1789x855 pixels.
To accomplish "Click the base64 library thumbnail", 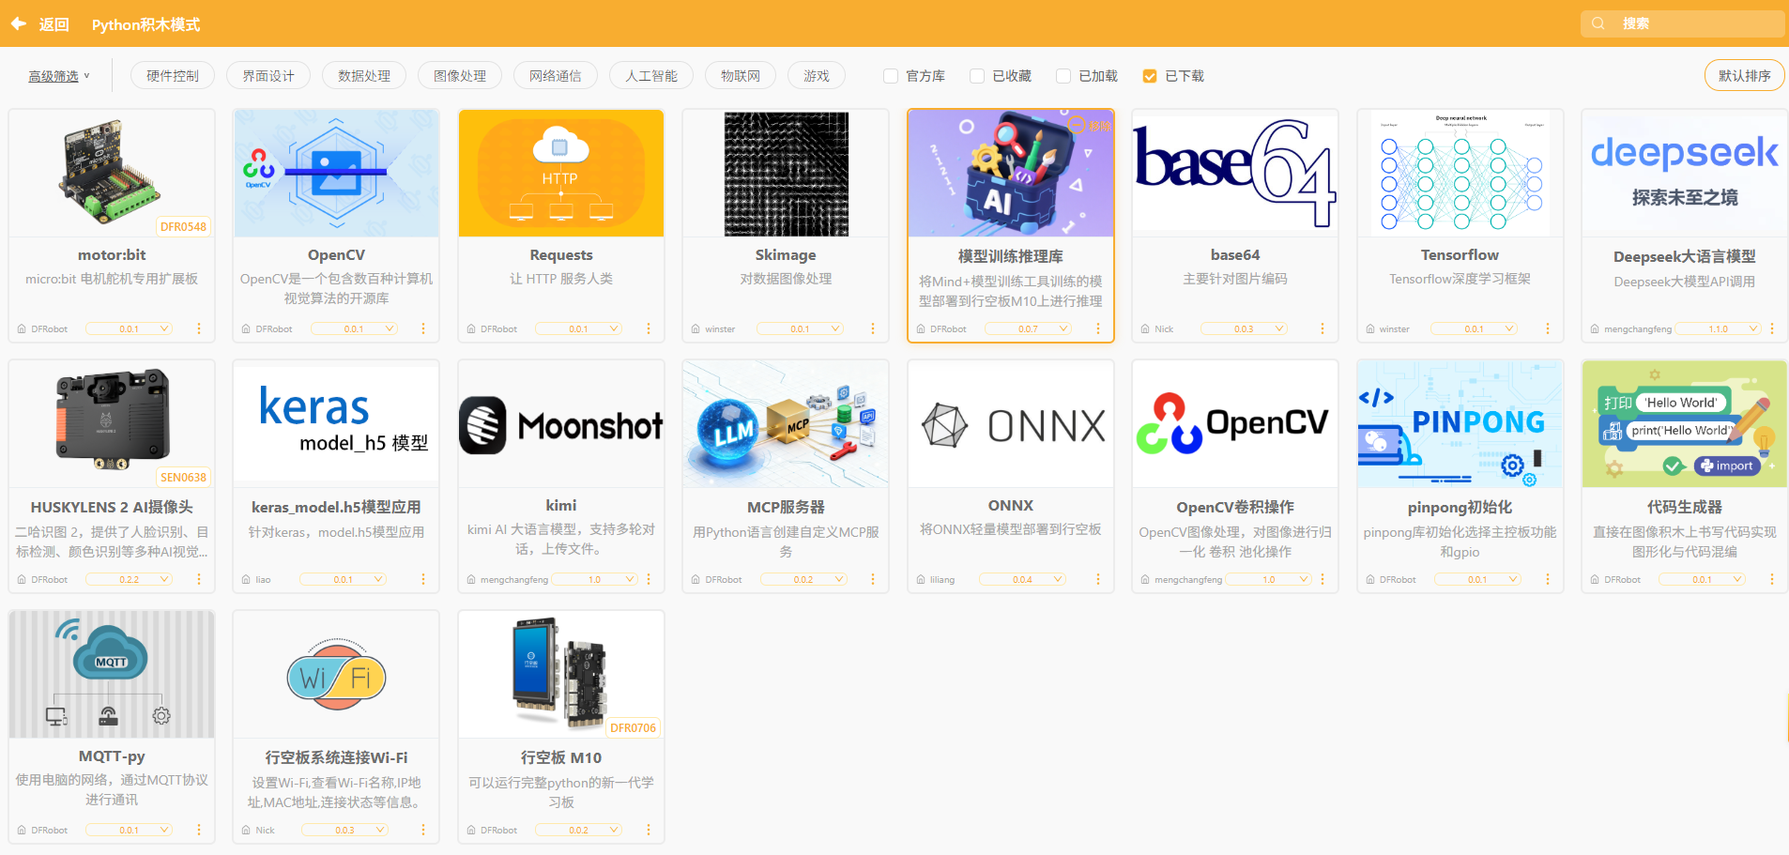I will [x=1235, y=174].
